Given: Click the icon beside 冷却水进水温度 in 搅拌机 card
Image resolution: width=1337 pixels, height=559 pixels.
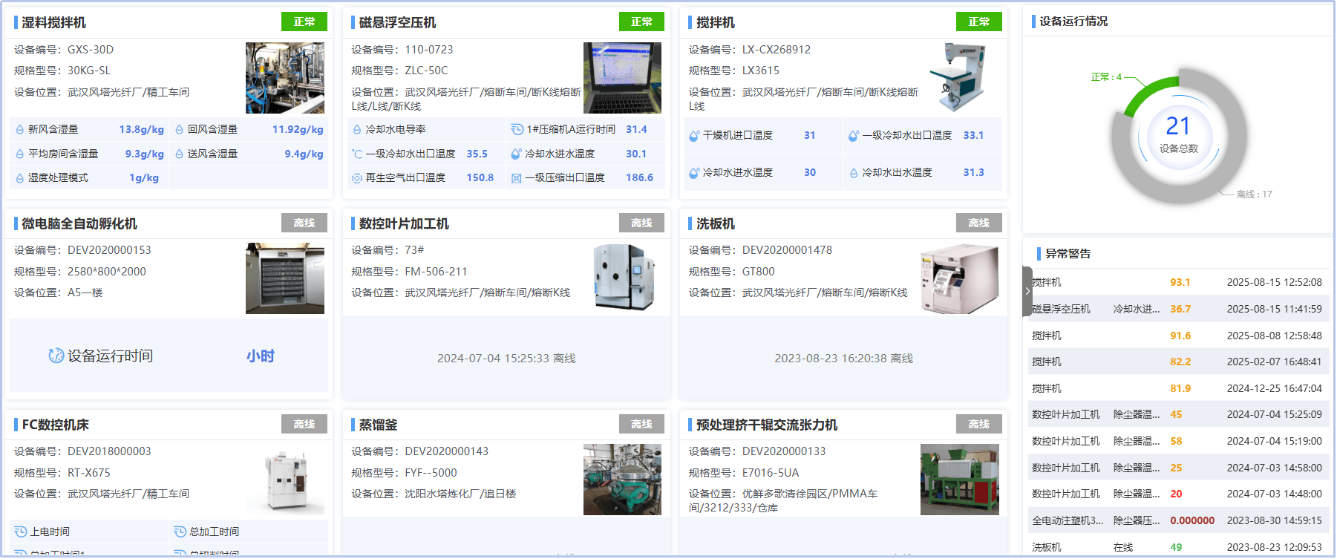Looking at the screenshot, I should point(694,173).
